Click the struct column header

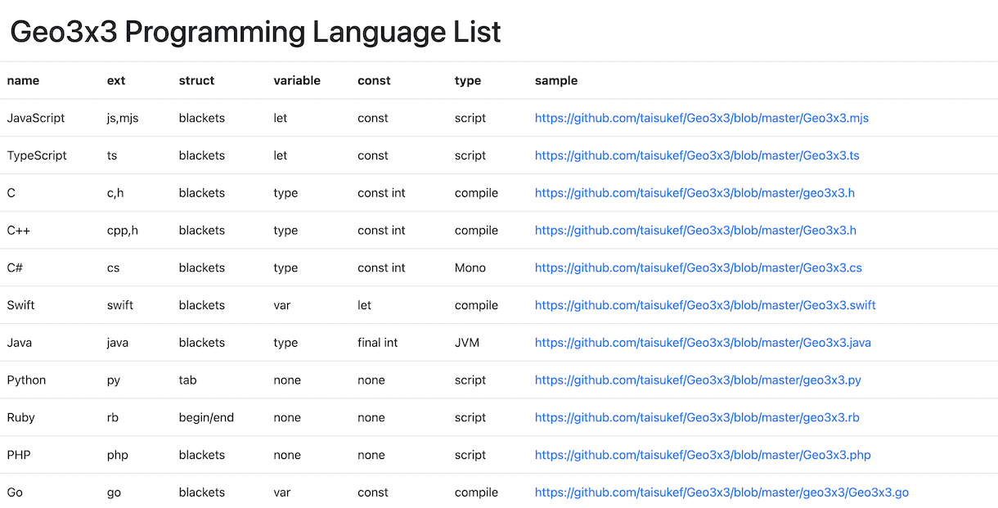[196, 80]
